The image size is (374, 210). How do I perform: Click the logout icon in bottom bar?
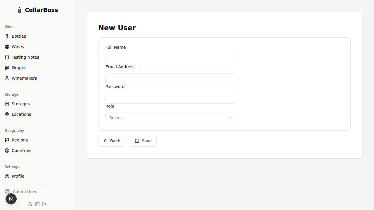pyautogui.click(x=44, y=204)
